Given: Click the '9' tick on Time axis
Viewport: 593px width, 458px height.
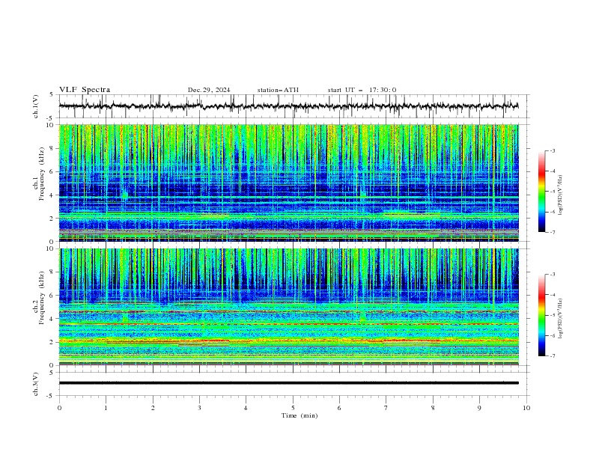Looking at the screenshot, I should [x=479, y=408].
